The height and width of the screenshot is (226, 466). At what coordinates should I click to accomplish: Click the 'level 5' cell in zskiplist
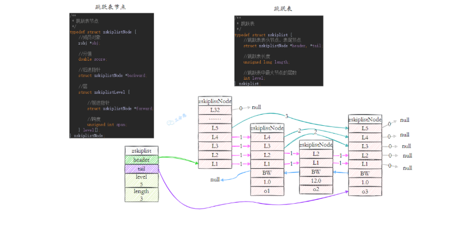pyautogui.click(x=141, y=180)
